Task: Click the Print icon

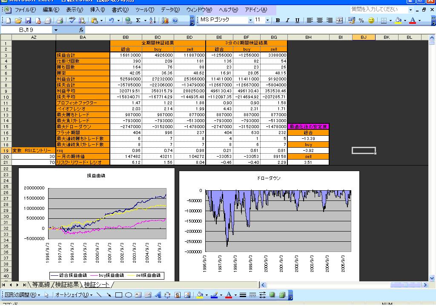Action: [60, 20]
